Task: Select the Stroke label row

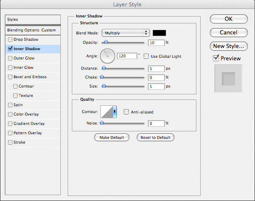Action: (x=33, y=142)
